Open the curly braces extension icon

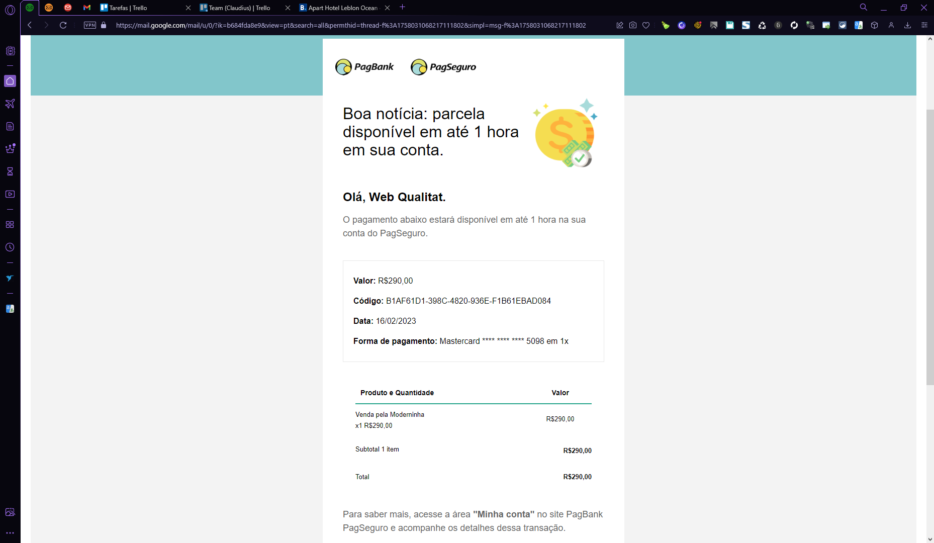pos(778,25)
